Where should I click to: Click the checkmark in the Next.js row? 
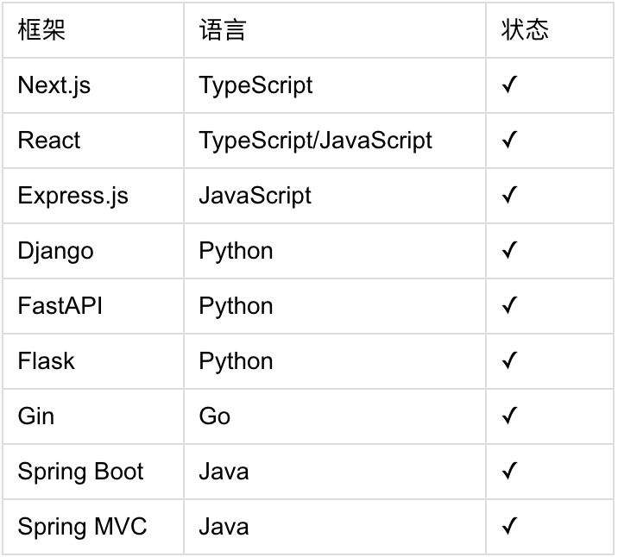509,84
